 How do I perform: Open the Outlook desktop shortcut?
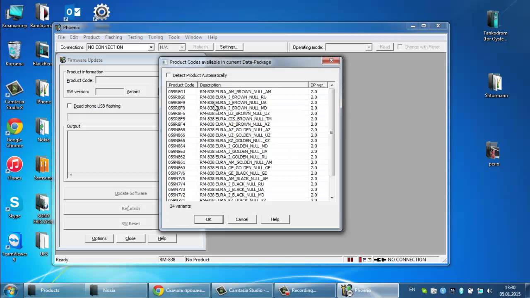tap(72, 13)
